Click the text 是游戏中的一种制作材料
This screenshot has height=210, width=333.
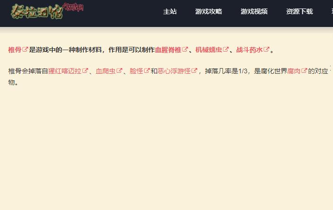[65, 50]
